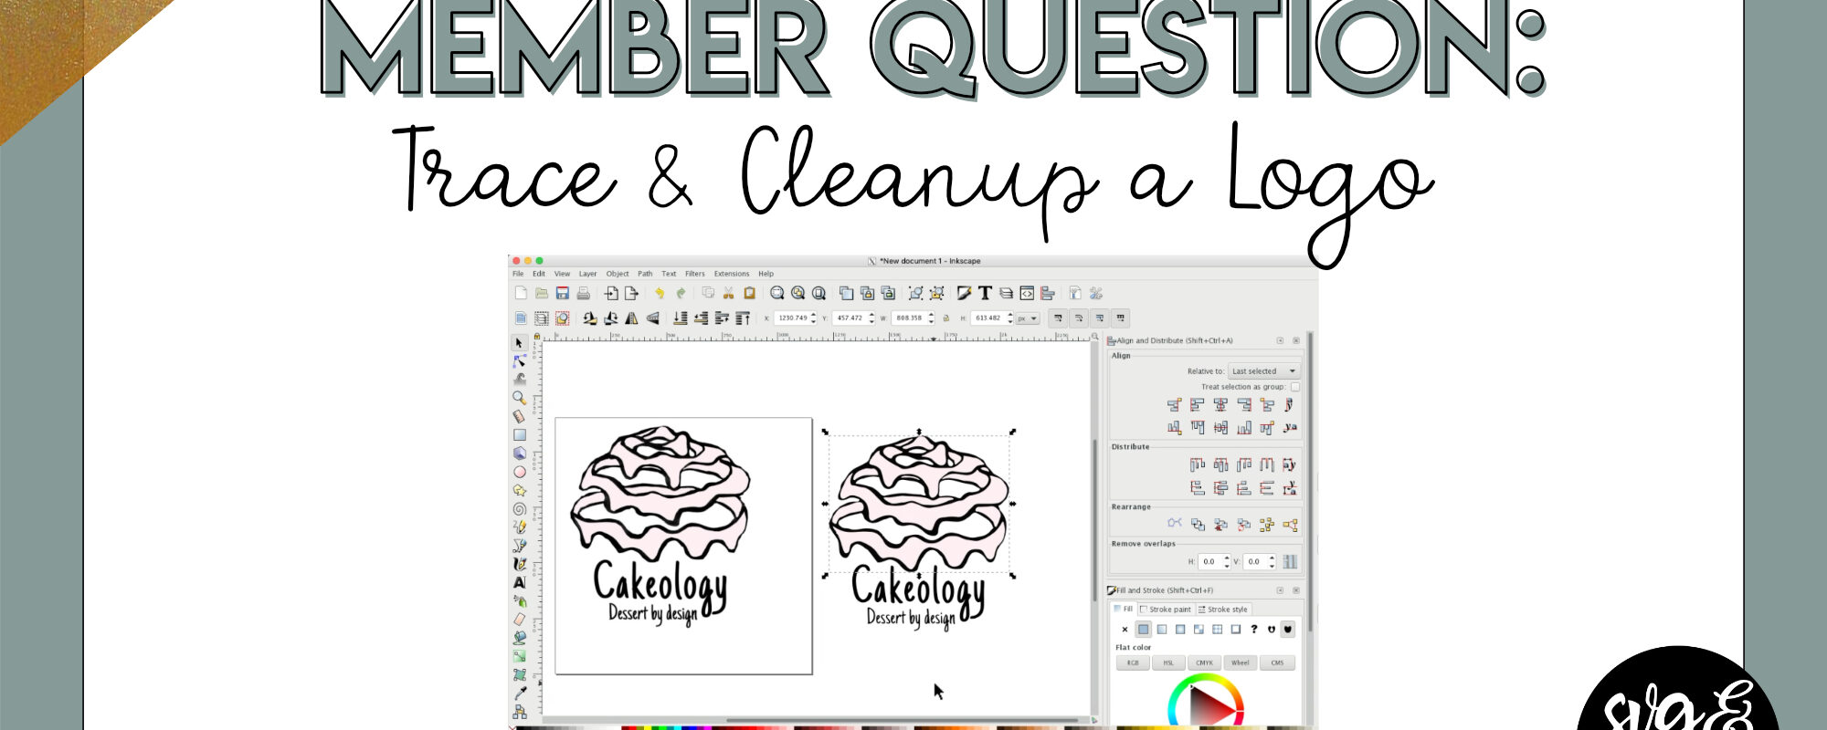Collapse the Fill and Stroke panel
1827x730 pixels.
tap(1280, 590)
